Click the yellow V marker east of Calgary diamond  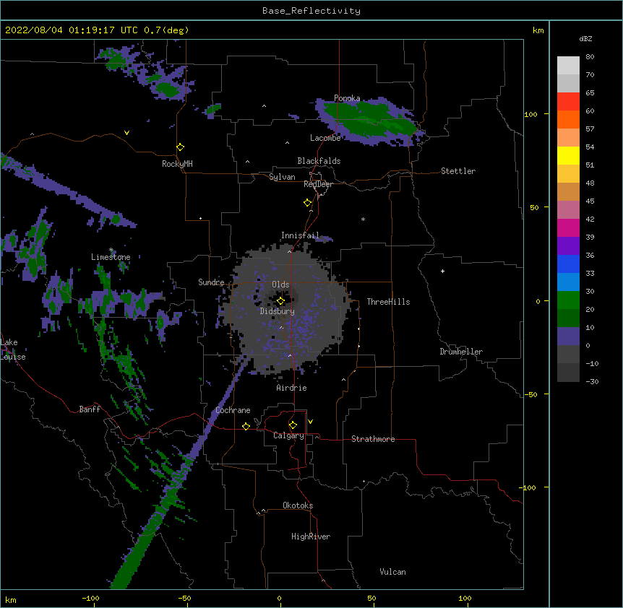[310, 422]
